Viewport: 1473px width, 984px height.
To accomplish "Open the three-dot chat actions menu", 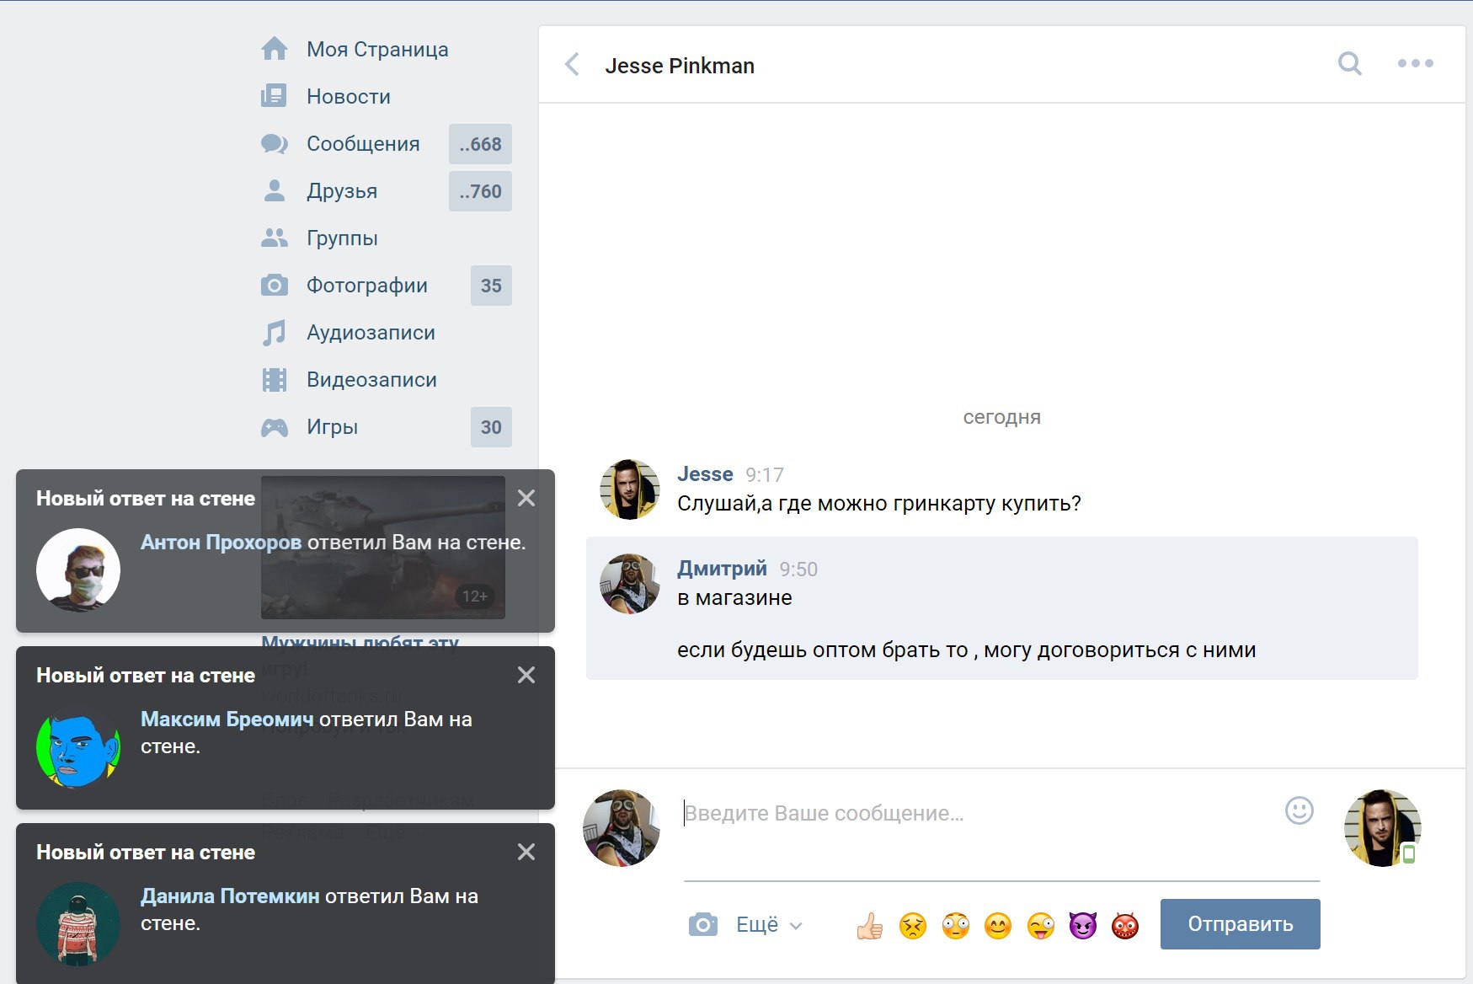I will pos(1416,63).
